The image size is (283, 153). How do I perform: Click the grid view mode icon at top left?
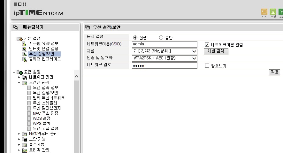coord(25,4)
